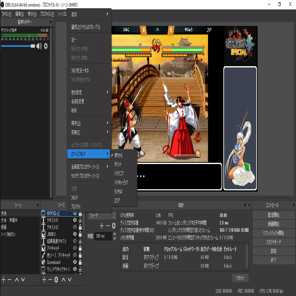The width and height of the screenshot is (296, 296).
Task: Select the ランチョス scale filter option
Action: 124,191
